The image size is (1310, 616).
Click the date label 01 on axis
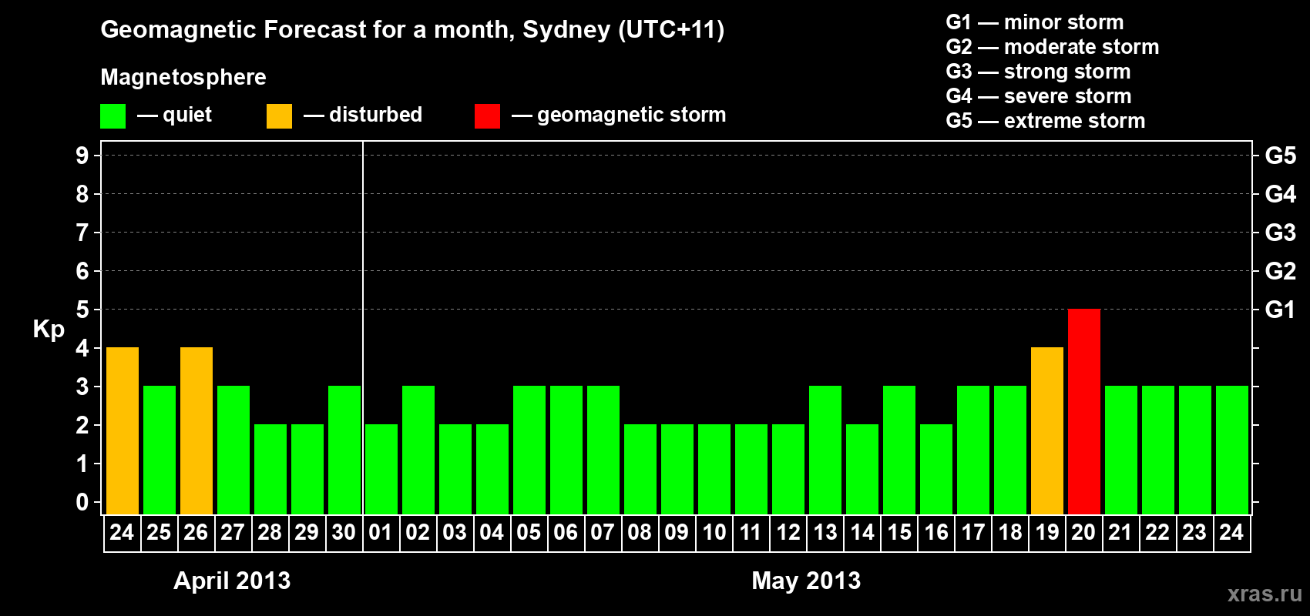381,532
